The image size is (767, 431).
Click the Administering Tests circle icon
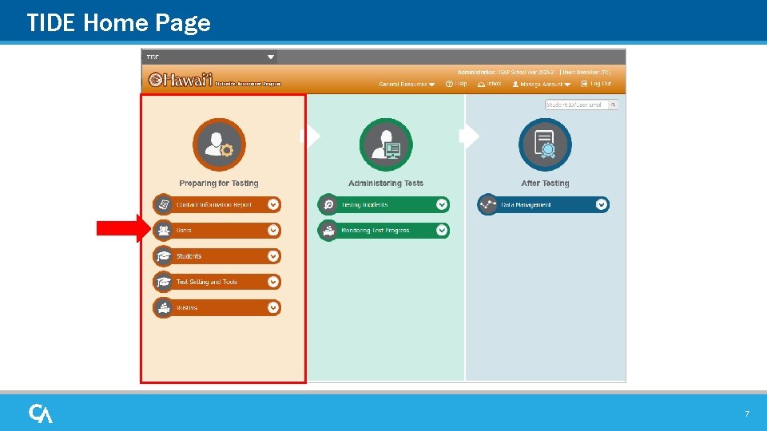click(386, 144)
